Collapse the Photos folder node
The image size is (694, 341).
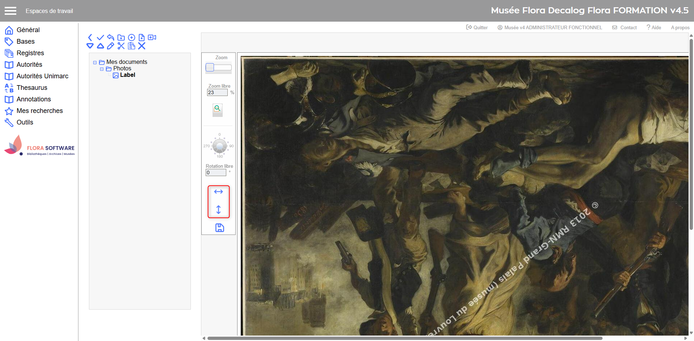point(102,69)
